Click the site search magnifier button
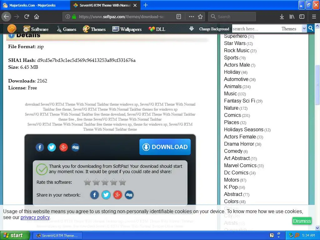Image resolution: width=320 pixels, height=240 pixels. [x=311, y=28]
